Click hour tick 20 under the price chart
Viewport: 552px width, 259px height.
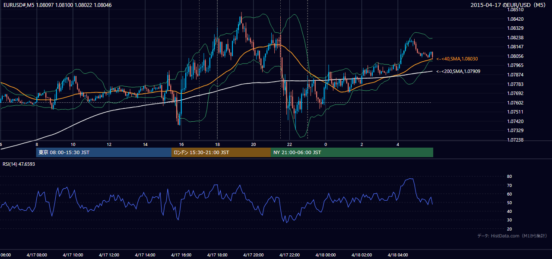(x=254, y=144)
